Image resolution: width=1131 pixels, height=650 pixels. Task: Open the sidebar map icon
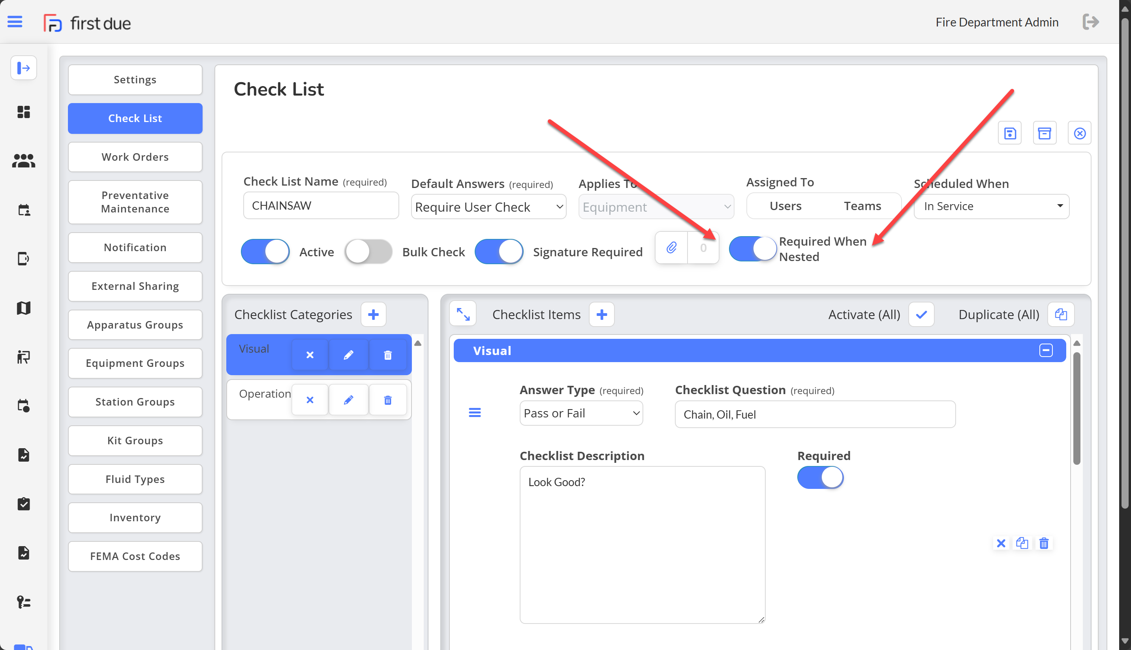[24, 308]
